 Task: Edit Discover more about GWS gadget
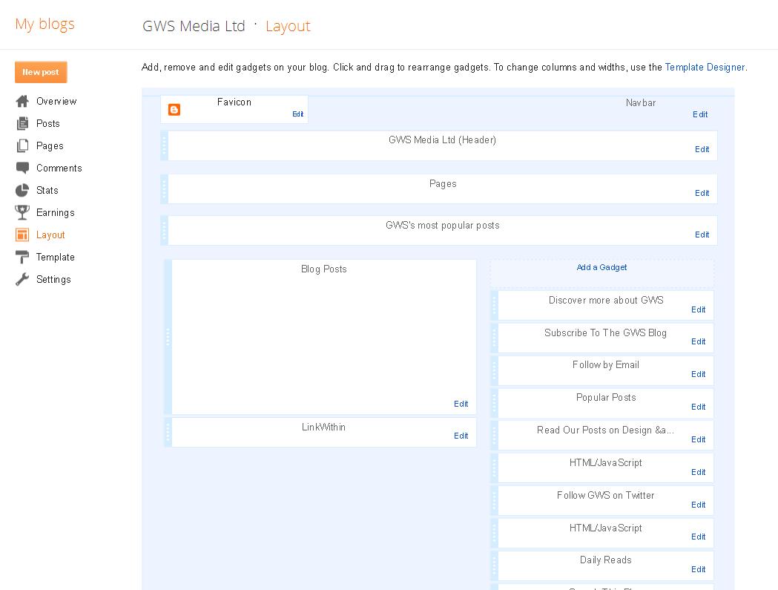click(x=699, y=310)
